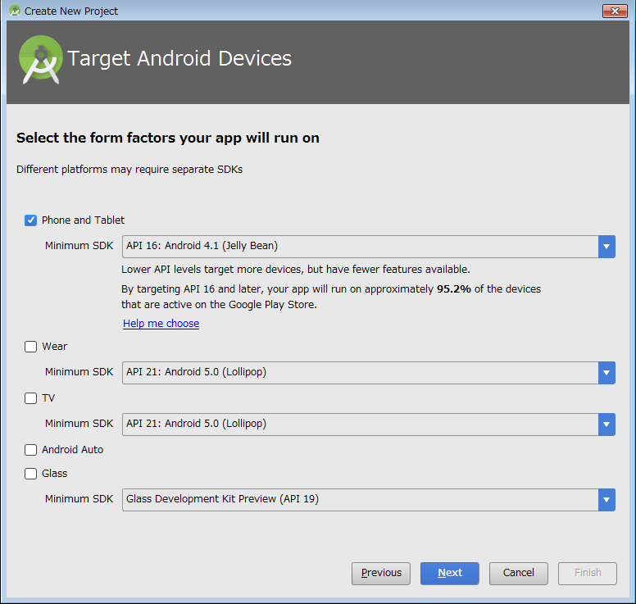This screenshot has width=636, height=604.
Task: Open Phone and Tablet Minimum SDK dropdown arrow
Action: (x=606, y=247)
